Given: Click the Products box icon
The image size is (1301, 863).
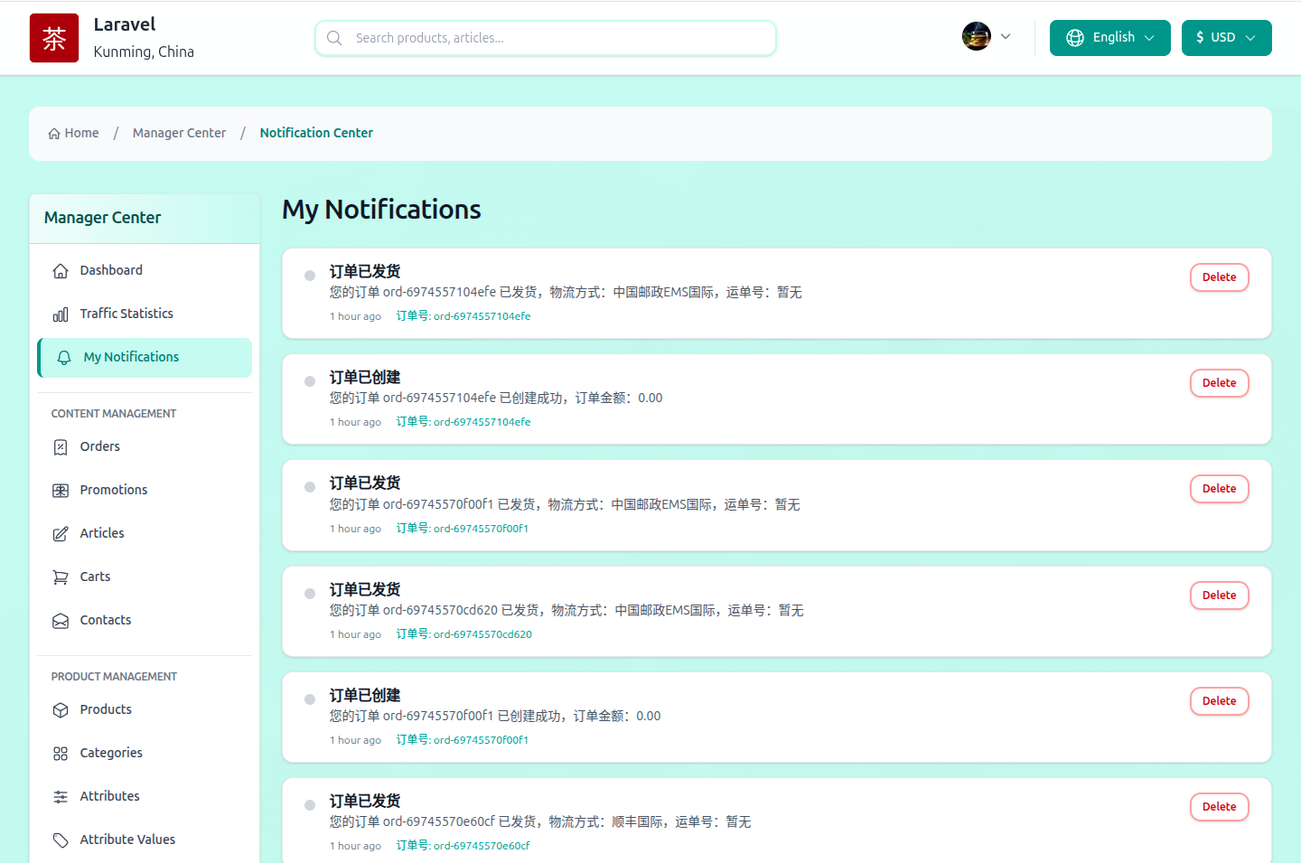Looking at the screenshot, I should pos(61,710).
